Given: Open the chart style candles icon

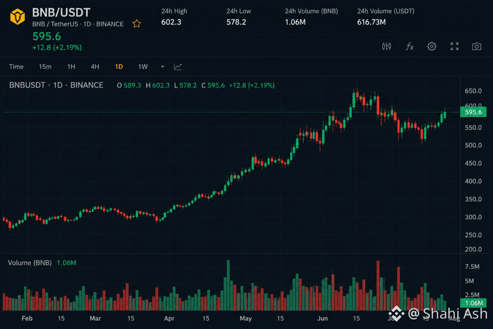Looking at the screenshot, I should pos(387,46).
